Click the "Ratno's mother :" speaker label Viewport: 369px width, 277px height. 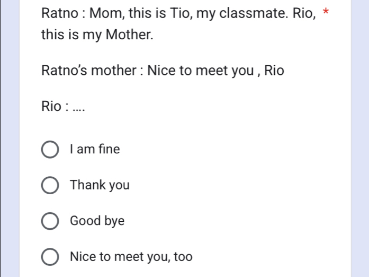(91, 71)
